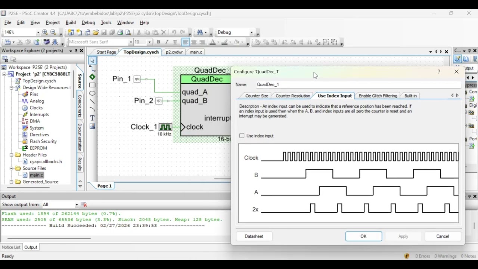This screenshot has width=478, height=269.
Task: Click the Name field QuadDec_1
Action: [x=358, y=84]
